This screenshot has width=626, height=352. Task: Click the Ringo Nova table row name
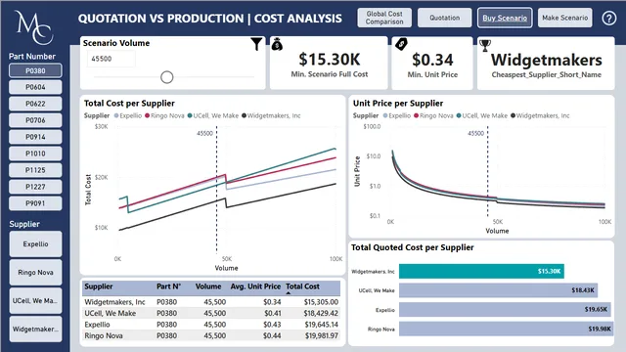point(104,335)
